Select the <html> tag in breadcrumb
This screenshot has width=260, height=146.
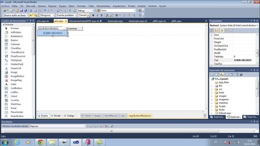coord(88,116)
